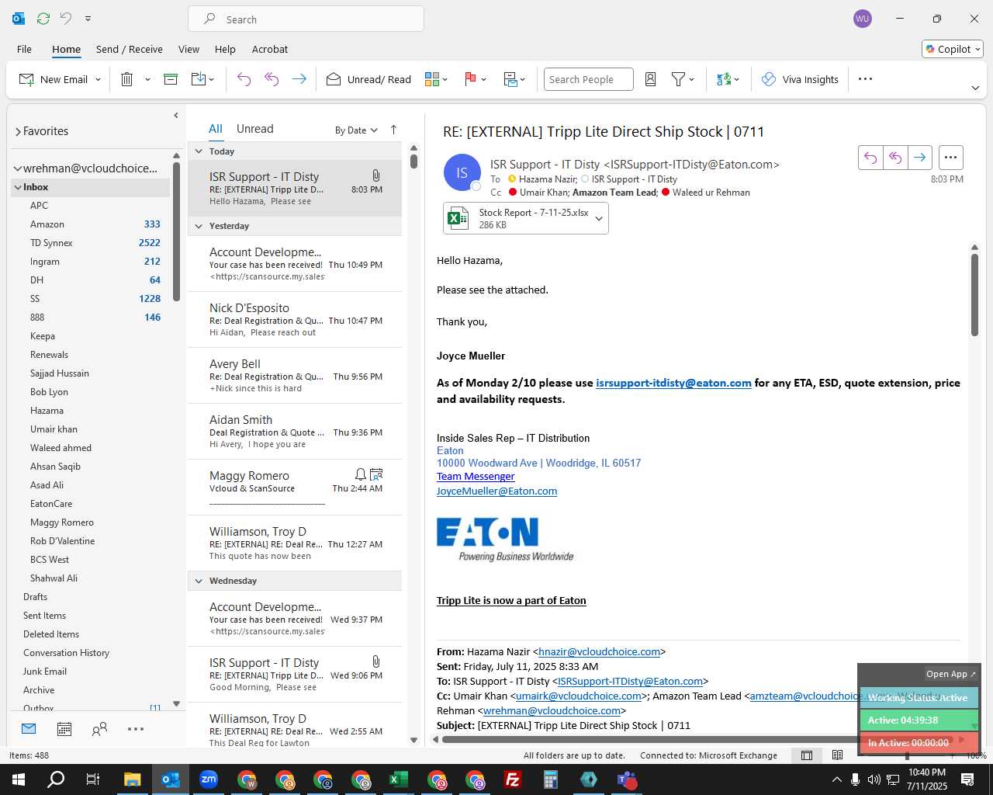Click Send/Receive All Folders icon in title bar

tap(43, 19)
